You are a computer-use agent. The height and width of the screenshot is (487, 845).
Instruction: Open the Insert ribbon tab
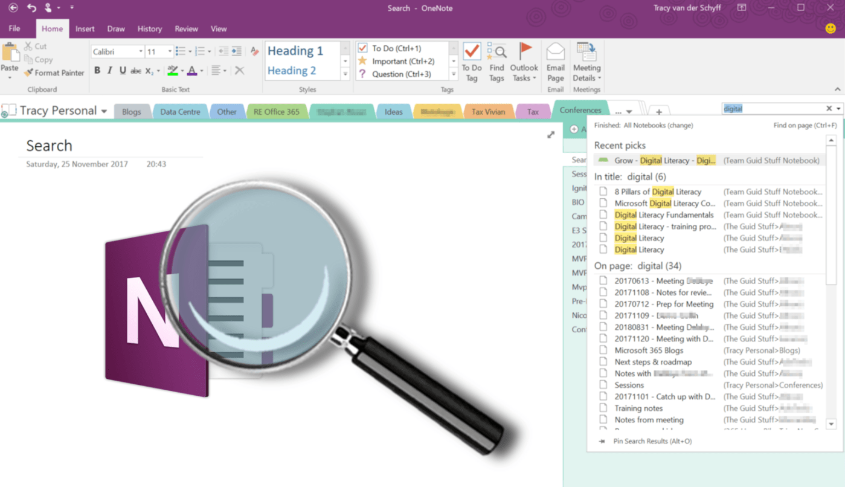point(85,29)
